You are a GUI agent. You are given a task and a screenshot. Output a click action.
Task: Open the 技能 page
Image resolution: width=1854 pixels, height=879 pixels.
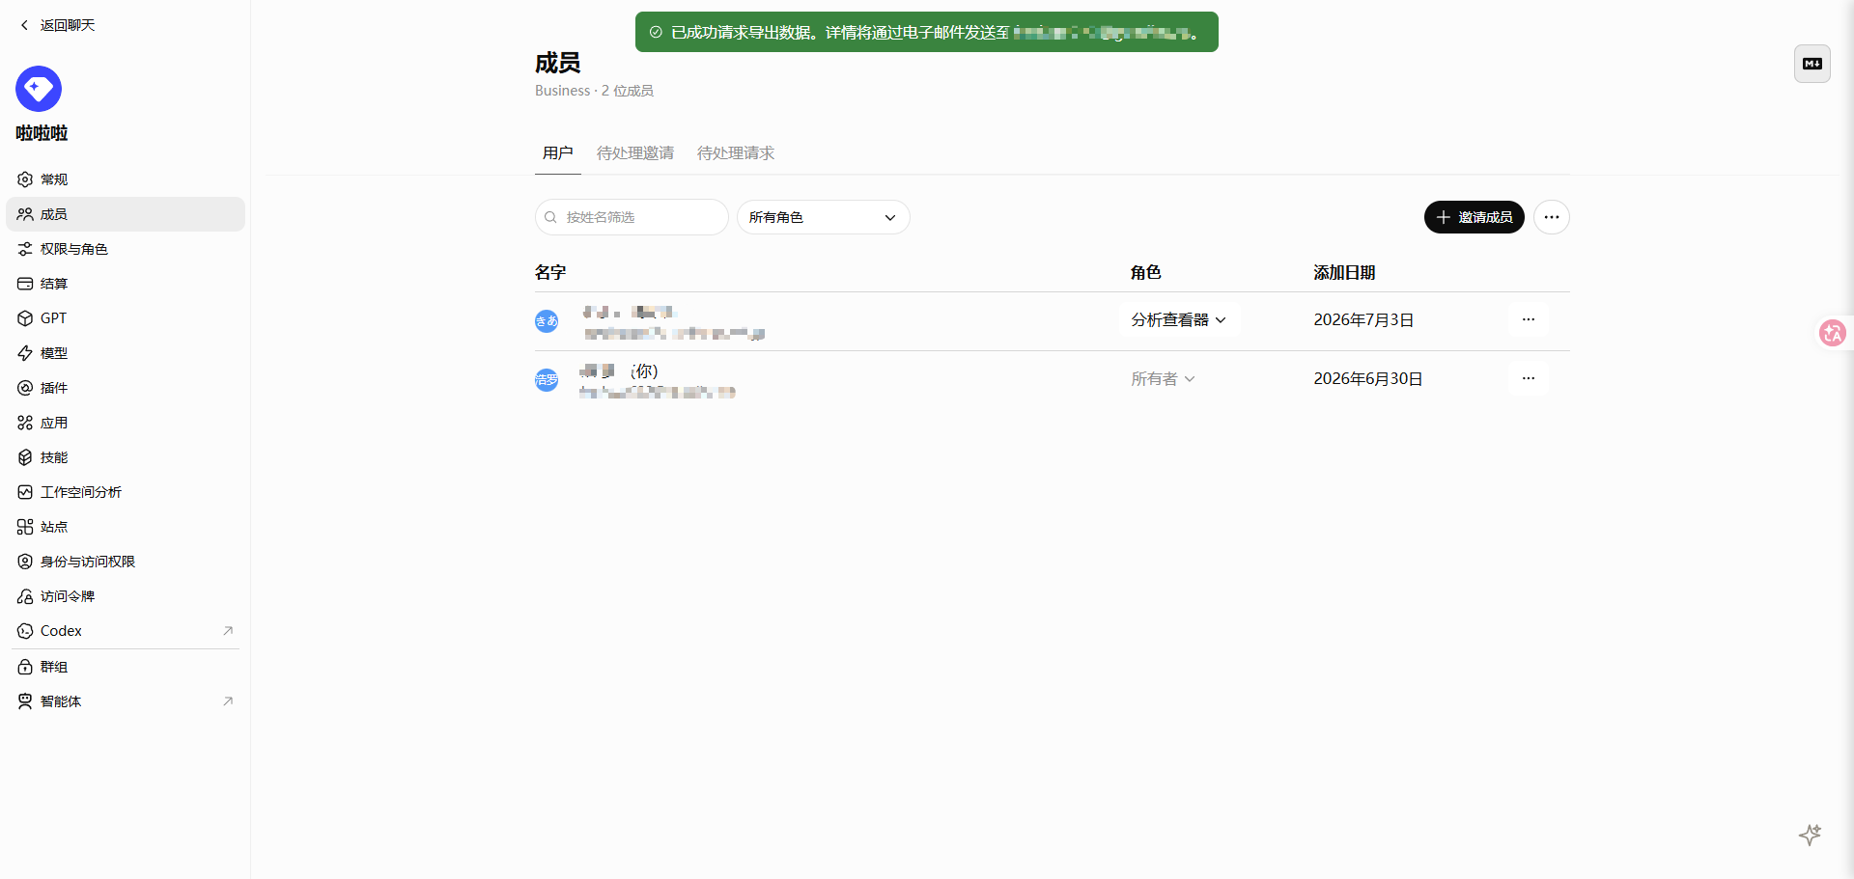pyautogui.click(x=126, y=457)
